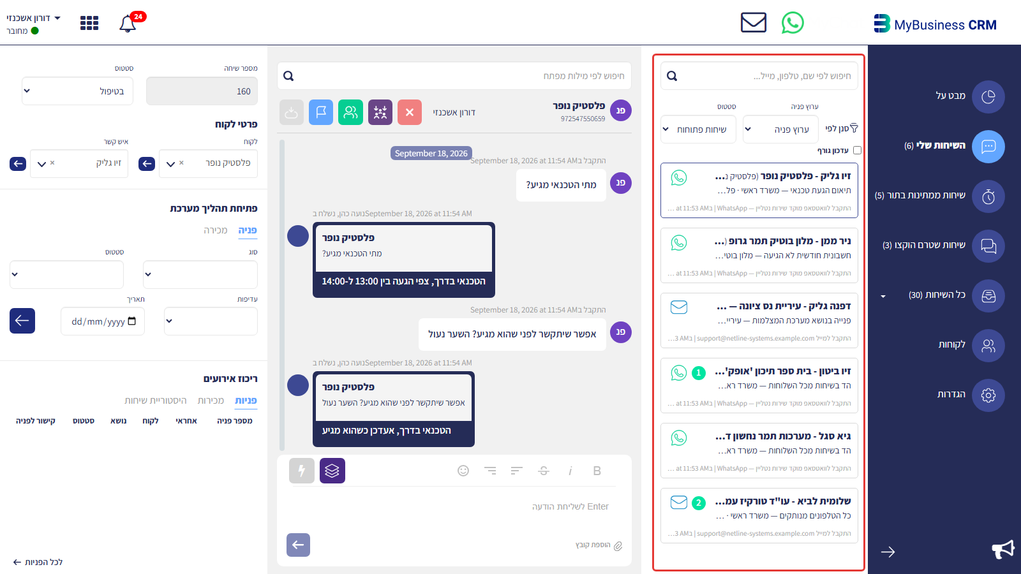Select מכירות tab in ריכוז אירועים
Screen dimensions: 1021x574
click(x=211, y=401)
